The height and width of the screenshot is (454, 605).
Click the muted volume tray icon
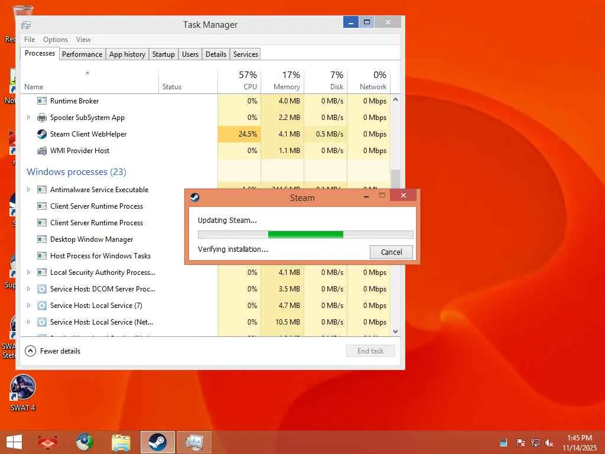point(549,442)
